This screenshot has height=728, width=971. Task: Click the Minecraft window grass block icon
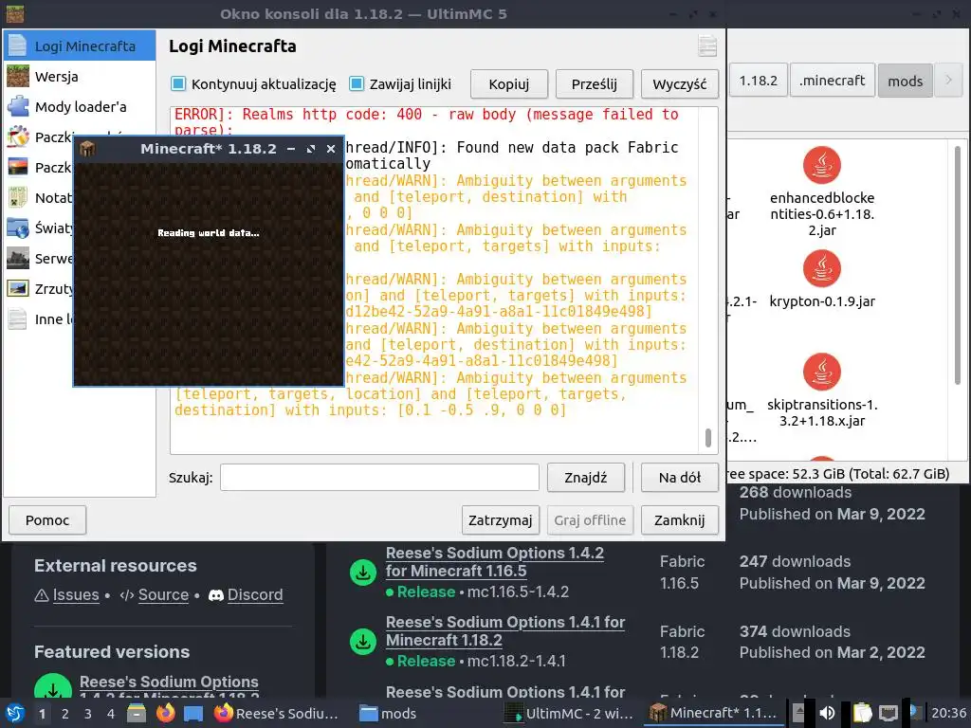87,149
